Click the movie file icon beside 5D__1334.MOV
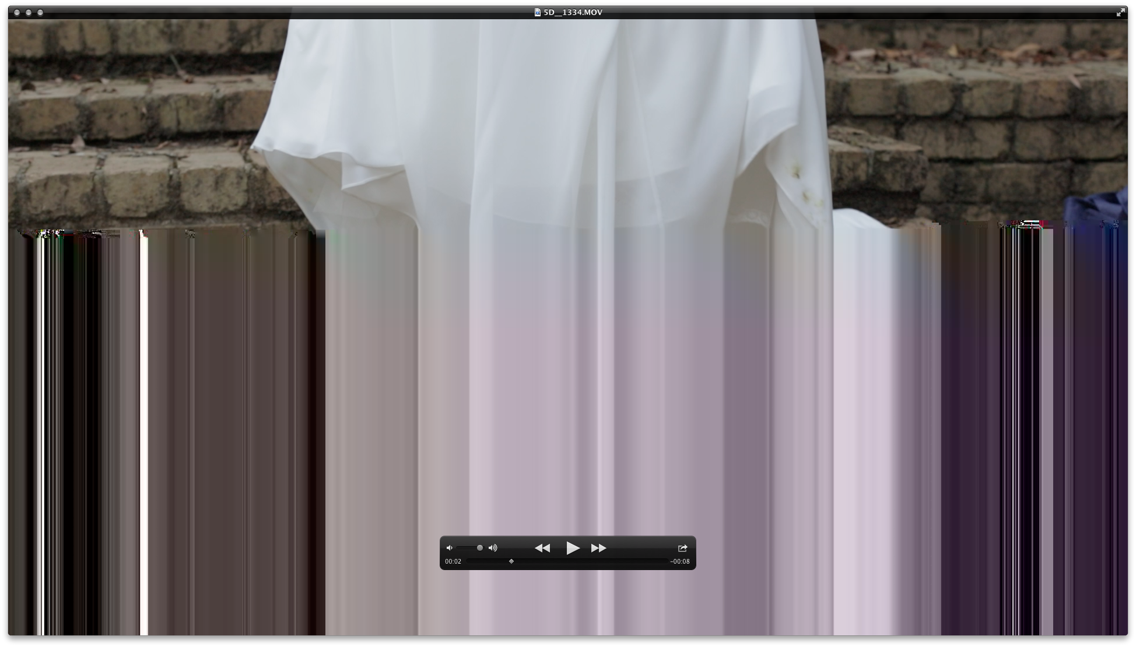Image resolution: width=1136 pixels, height=647 pixels. click(x=537, y=12)
